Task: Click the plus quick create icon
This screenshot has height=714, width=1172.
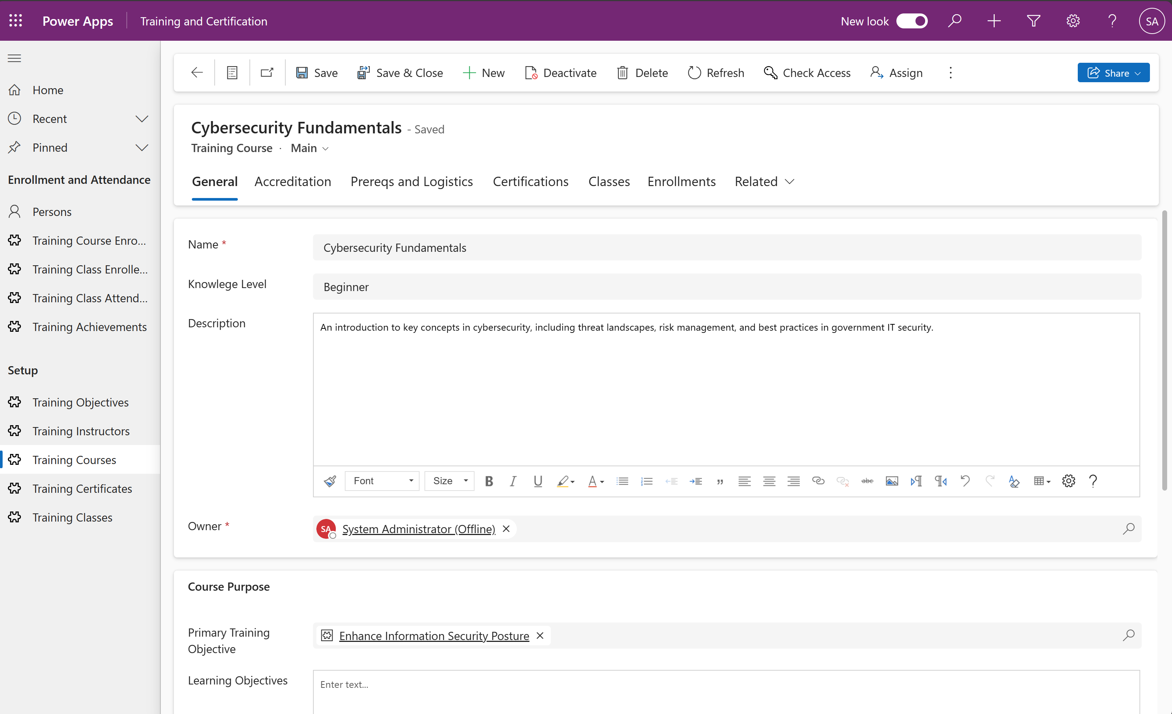Action: [x=994, y=21]
